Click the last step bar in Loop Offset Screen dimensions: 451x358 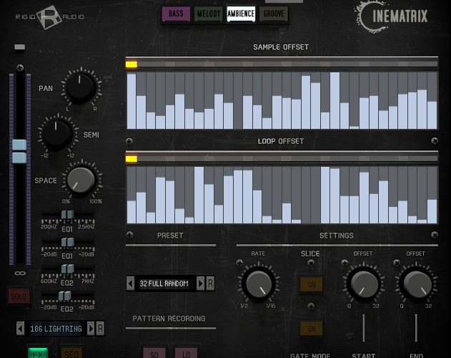(x=432, y=195)
